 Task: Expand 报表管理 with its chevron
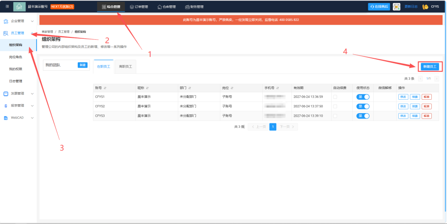[x=32, y=106]
